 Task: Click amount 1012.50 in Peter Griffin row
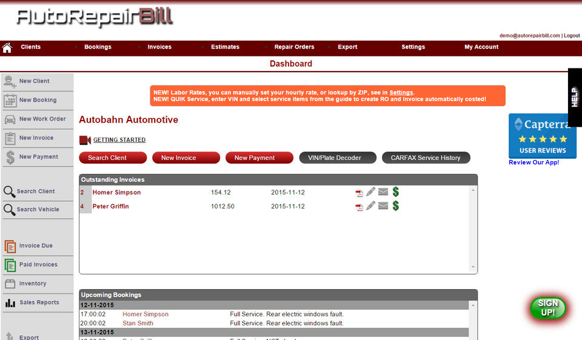pyautogui.click(x=222, y=207)
